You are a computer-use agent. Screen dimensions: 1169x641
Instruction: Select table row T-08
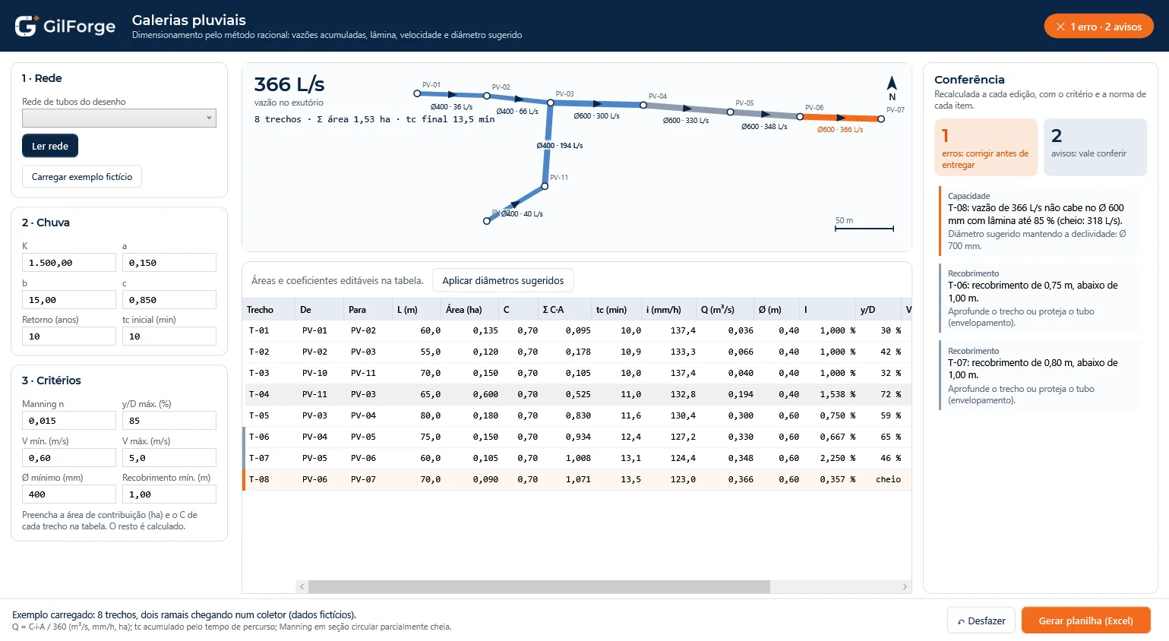pyautogui.click(x=577, y=479)
